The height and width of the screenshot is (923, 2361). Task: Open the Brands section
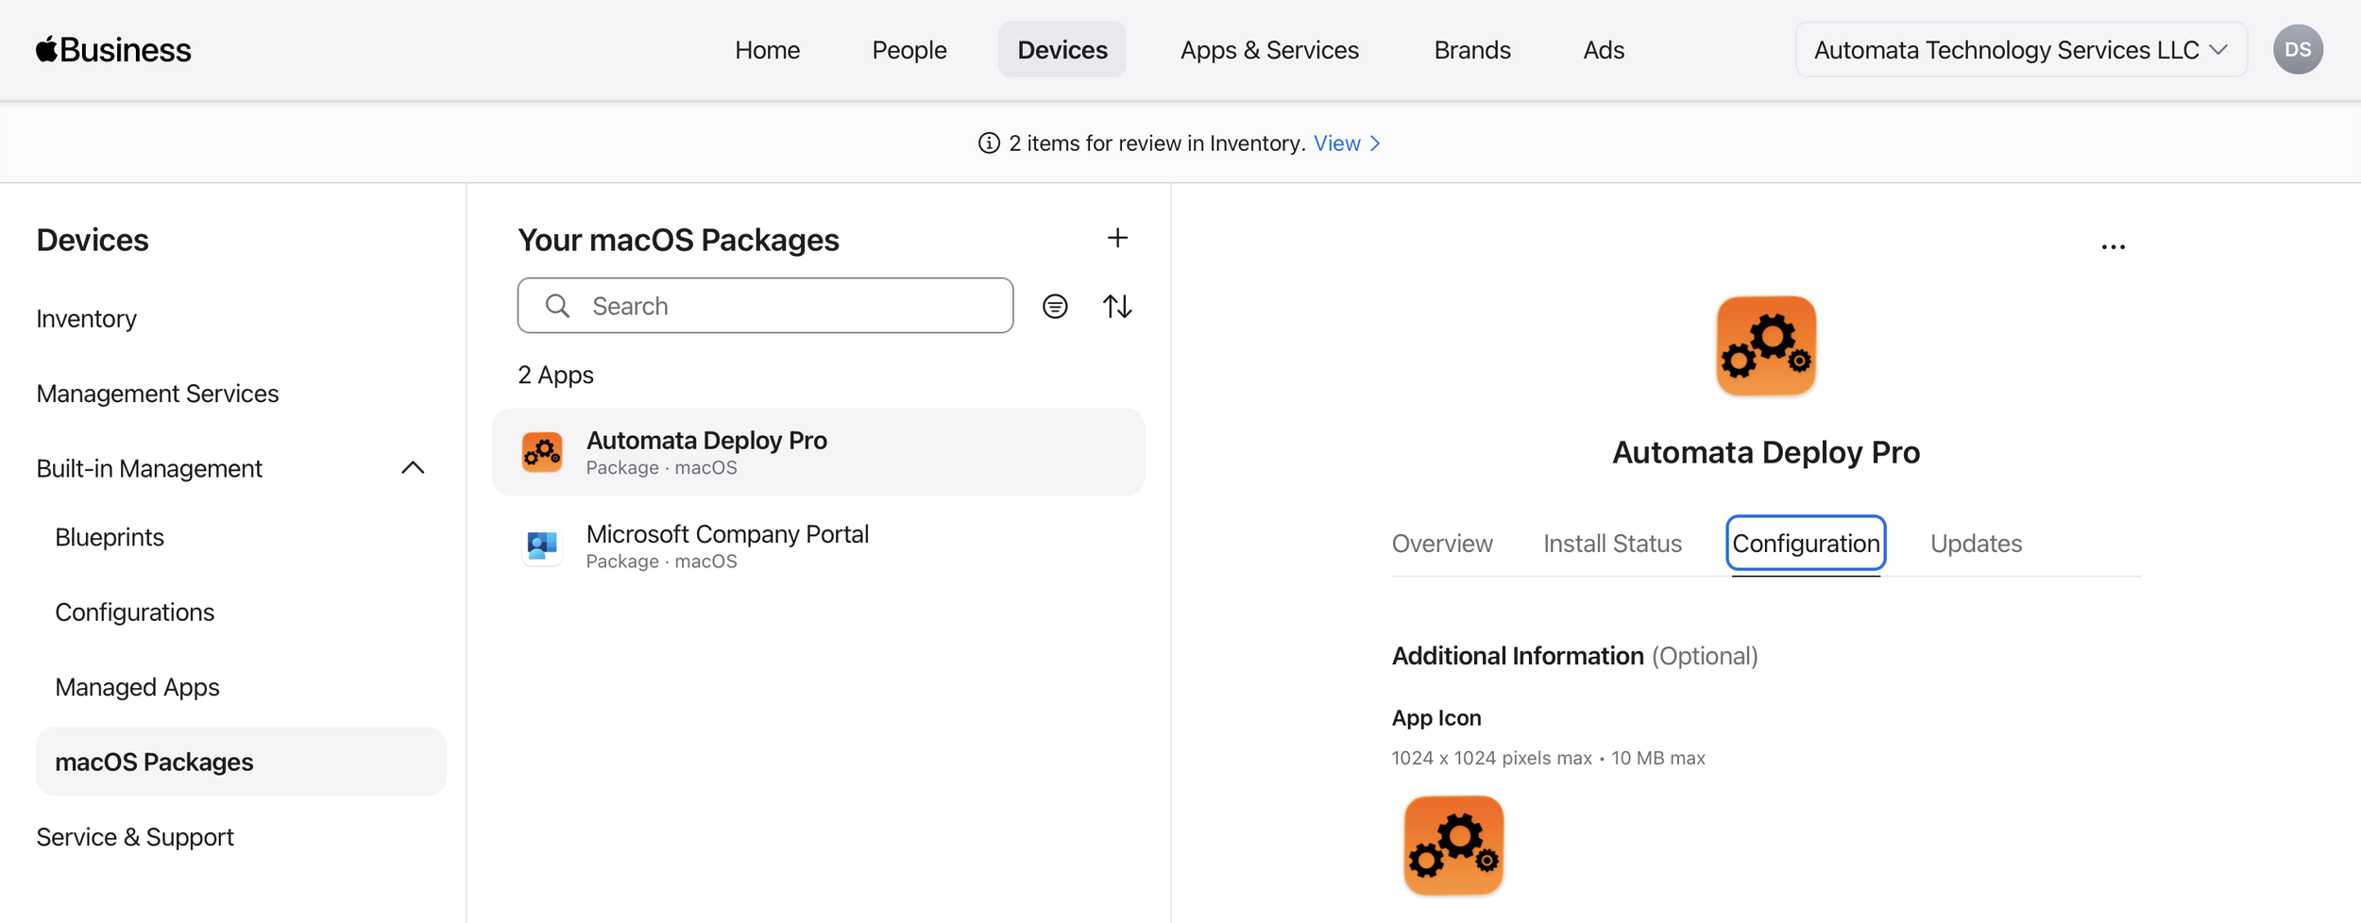[x=1471, y=50]
